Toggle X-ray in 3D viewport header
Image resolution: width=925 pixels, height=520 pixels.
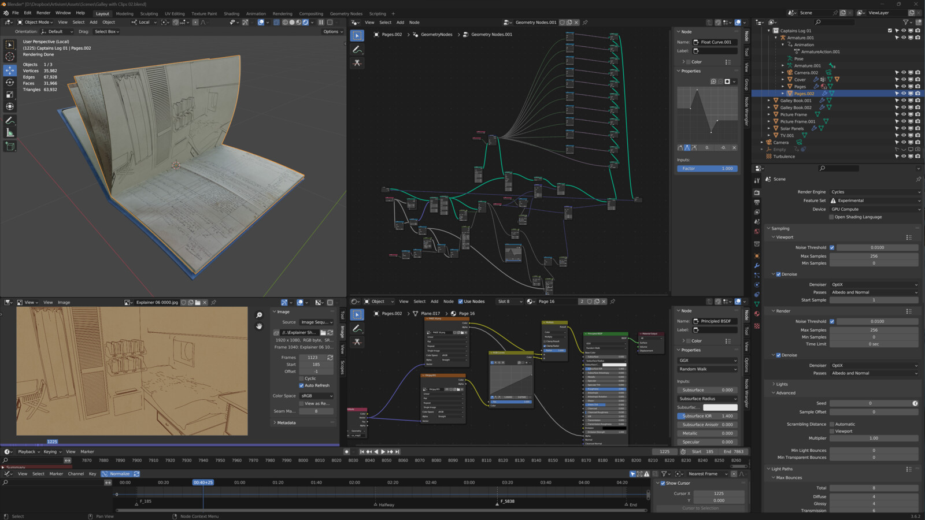[x=276, y=22]
